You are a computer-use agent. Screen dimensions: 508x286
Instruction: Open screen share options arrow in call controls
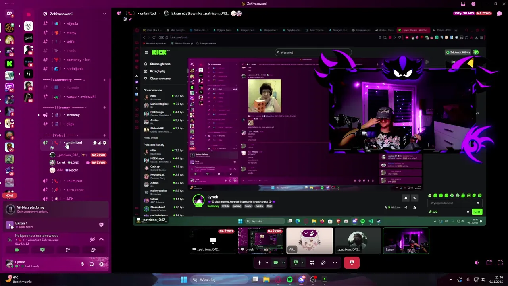tap(303, 263)
